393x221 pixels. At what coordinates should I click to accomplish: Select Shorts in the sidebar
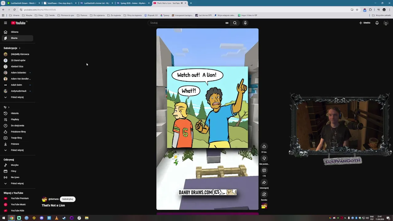pyautogui.click(x=17, y=38)
